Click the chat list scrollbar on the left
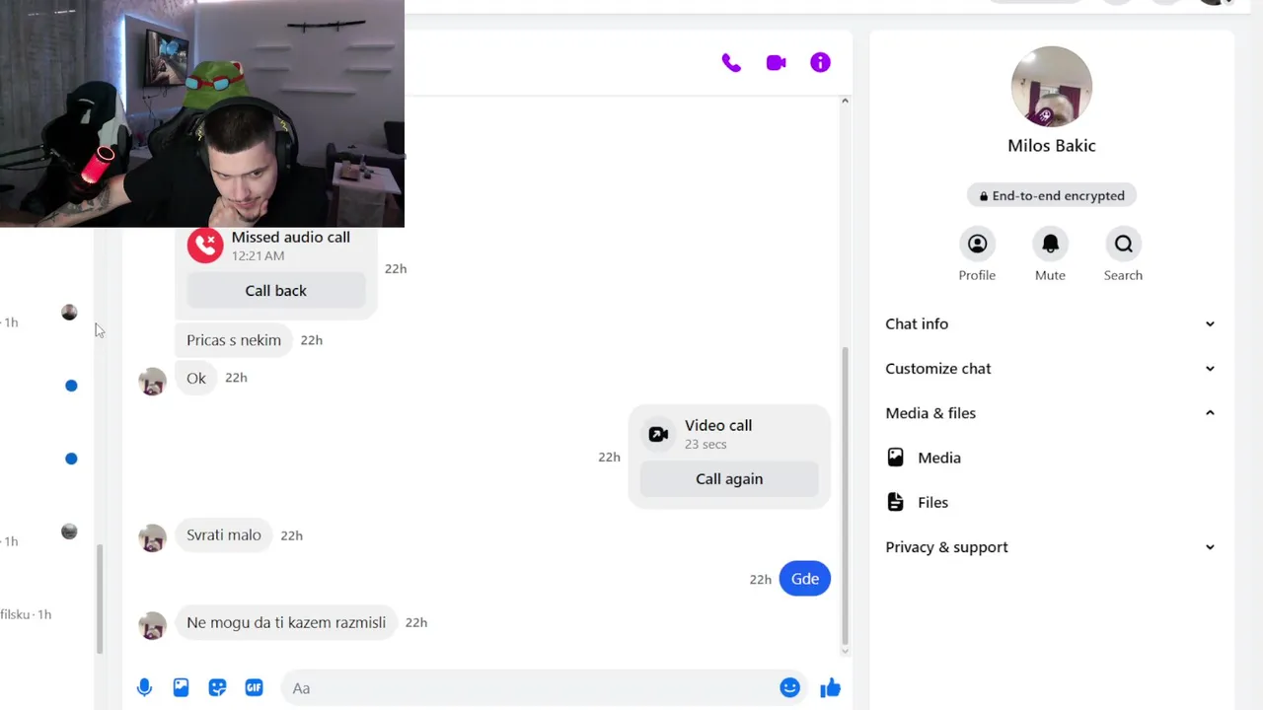This screenshot has height=710, width=1263. click(99, 599)
